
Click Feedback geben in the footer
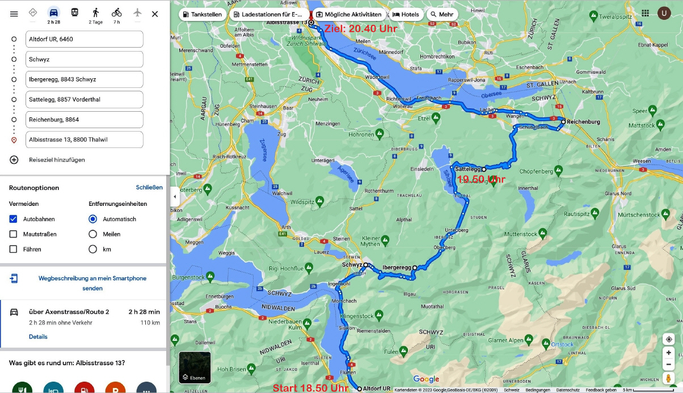[x=601, y=390]
